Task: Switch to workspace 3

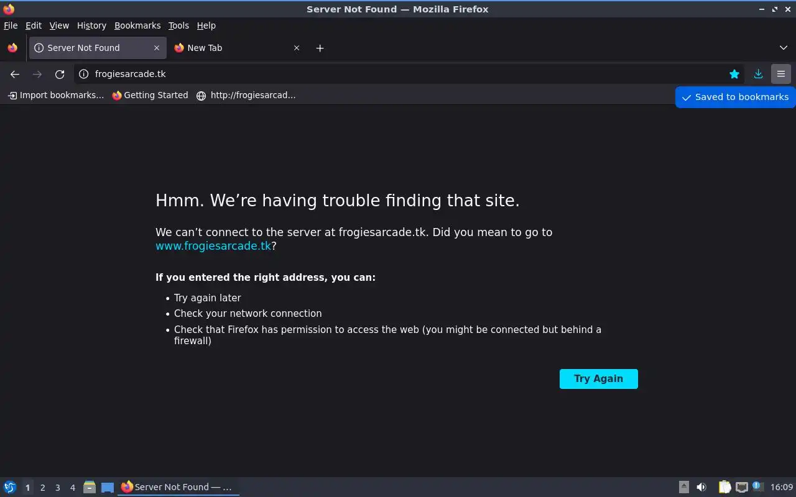Action: [x=57, y=488]
